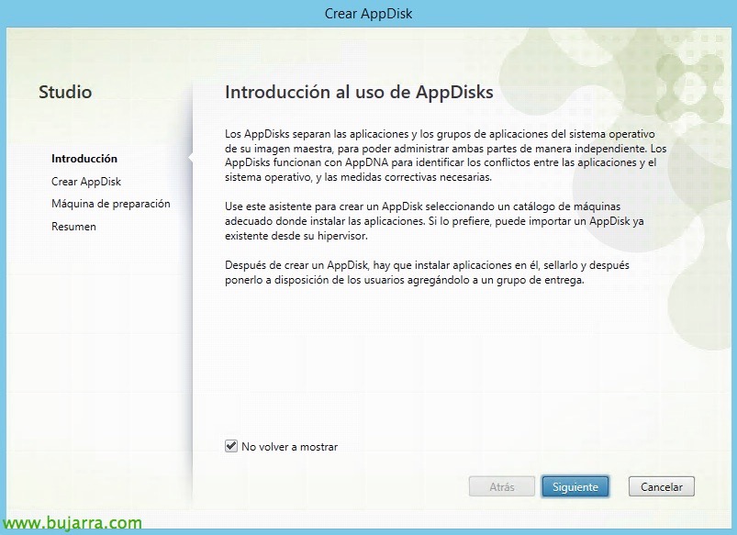Uncheck the "No volver a mostrar" checkbox

[230, 446]
